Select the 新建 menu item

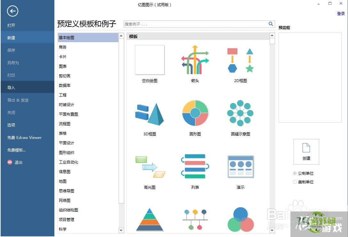[x=27, y=38]
